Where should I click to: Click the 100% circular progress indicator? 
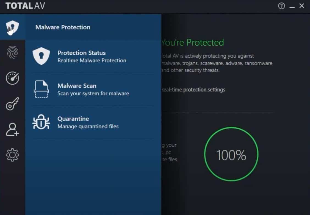click(x=231, y=154)
